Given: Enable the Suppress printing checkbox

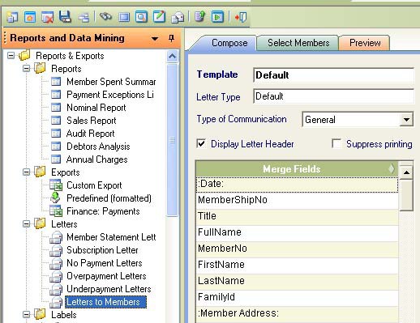Looking at the screenshot, I should click(336, 143).
